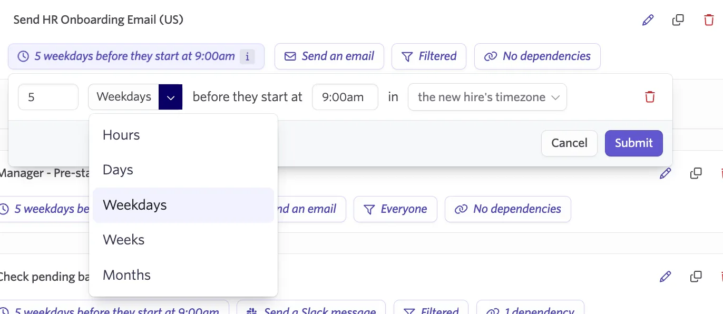Open the Filtered audience chip in first task
Image resolution: width=723 pixels, height=314 pixels.
coord(429,56)
